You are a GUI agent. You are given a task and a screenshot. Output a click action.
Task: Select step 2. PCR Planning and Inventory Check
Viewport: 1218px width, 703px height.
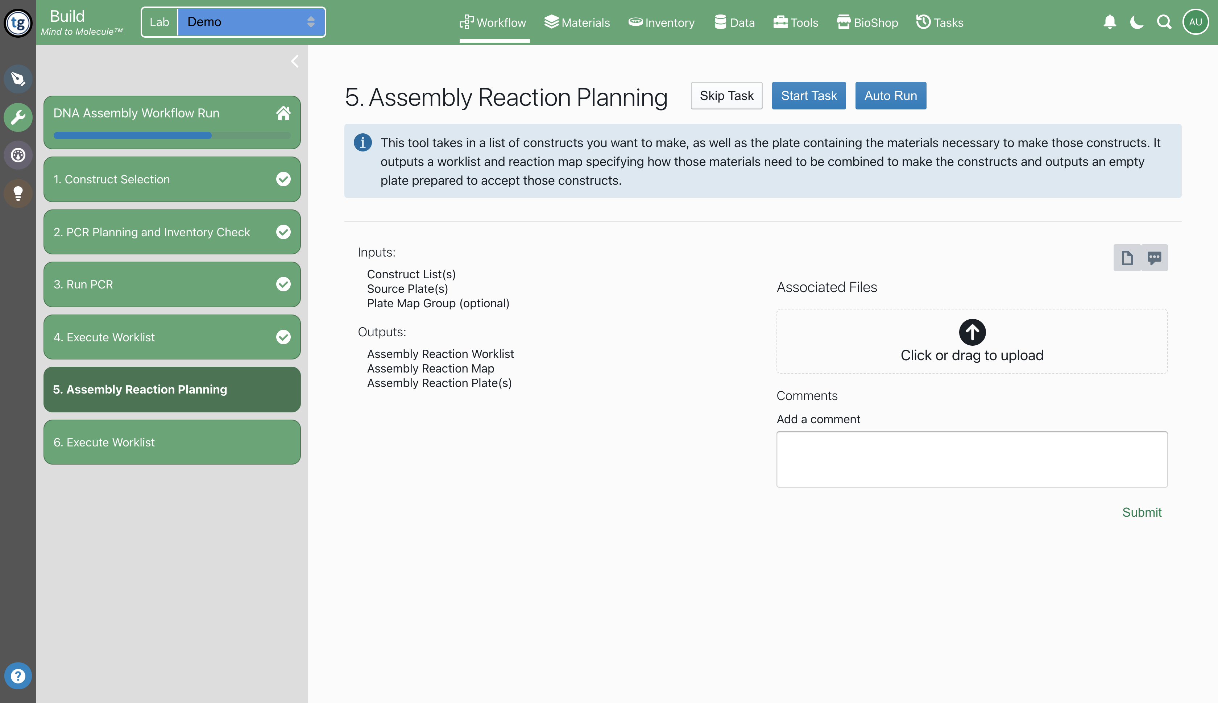[172, 232]
